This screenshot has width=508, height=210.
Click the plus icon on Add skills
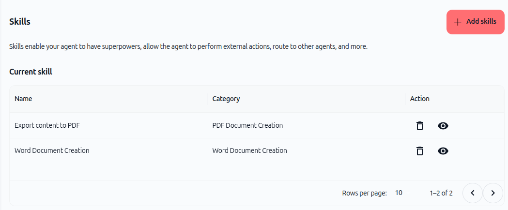(x=458, y=22)
